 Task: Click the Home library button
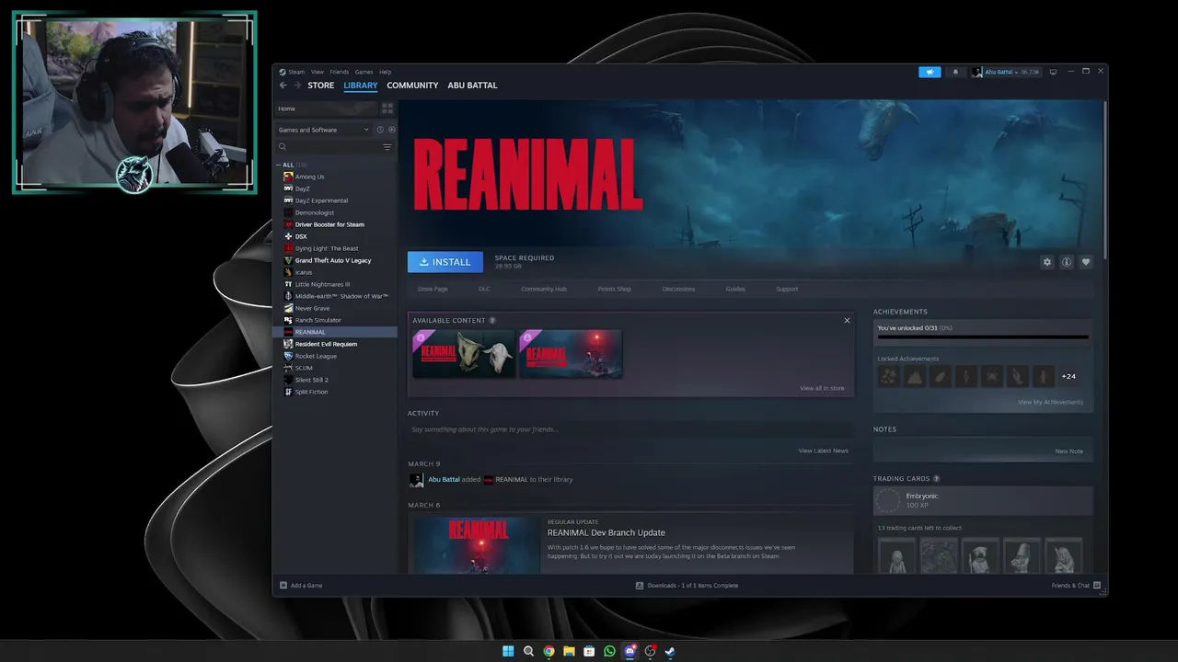326,108
